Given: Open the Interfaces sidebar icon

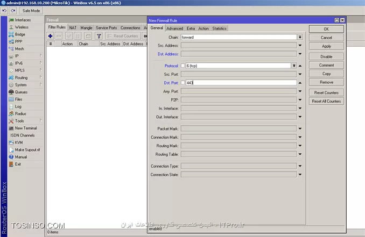Looking at the screenshot, I should (11, 20).
